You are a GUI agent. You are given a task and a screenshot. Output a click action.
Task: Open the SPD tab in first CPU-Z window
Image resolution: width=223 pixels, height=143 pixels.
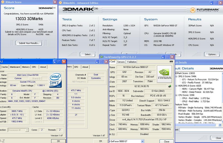pyautogui.click(x=34, y=67)
